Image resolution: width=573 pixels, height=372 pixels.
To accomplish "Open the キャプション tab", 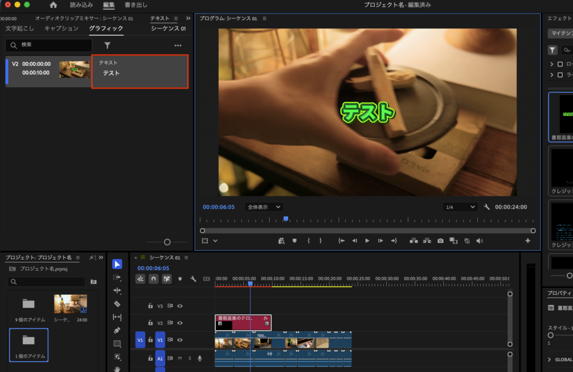I will (x=62, y=28).
